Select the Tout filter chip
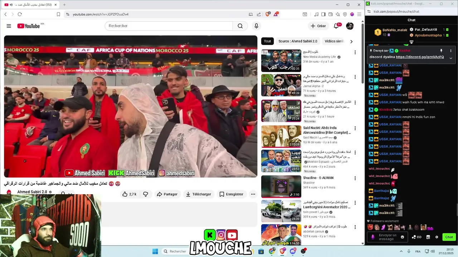 (267, 41)
